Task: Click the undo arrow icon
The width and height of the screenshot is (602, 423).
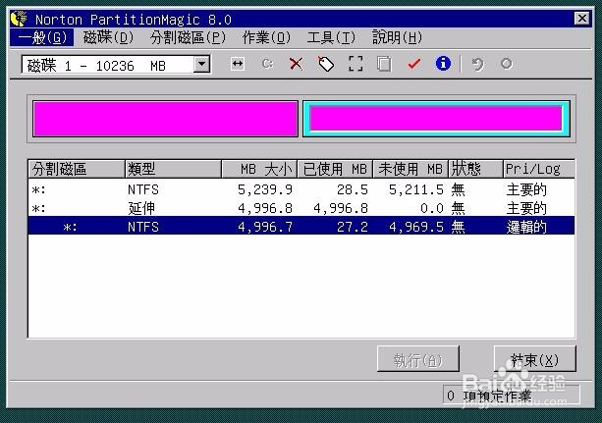Action: coord(478,64)
